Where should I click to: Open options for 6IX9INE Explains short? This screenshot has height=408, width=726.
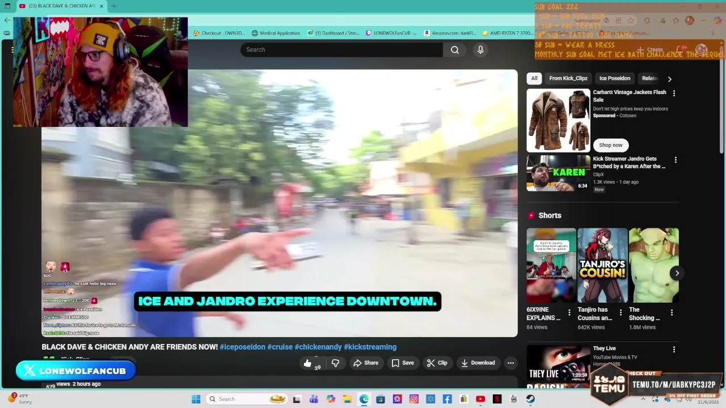569,312
